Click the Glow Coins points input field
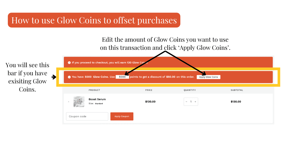The width and height of the screenshot is (283, 150). 123,77
